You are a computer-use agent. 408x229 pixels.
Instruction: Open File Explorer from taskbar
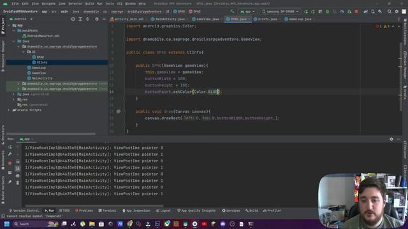pos(92,224)
